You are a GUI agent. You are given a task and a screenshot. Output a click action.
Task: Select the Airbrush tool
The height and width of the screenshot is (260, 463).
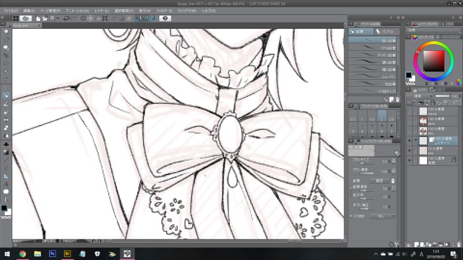6,112
